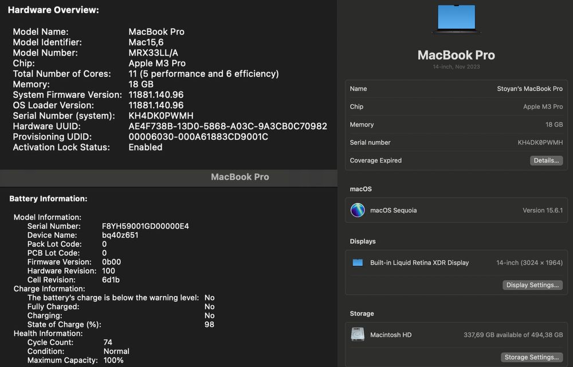Click the firmware version '0b00'

pos(111,262)
